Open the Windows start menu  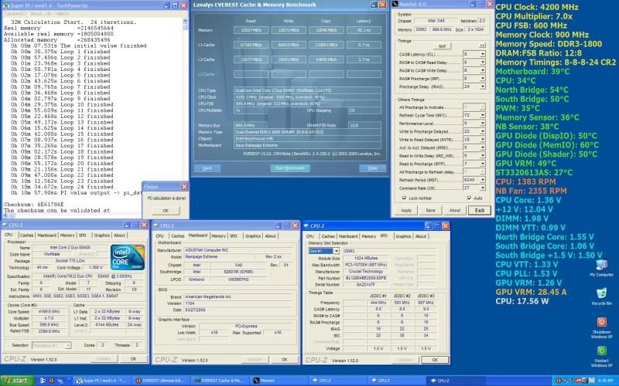15,381
